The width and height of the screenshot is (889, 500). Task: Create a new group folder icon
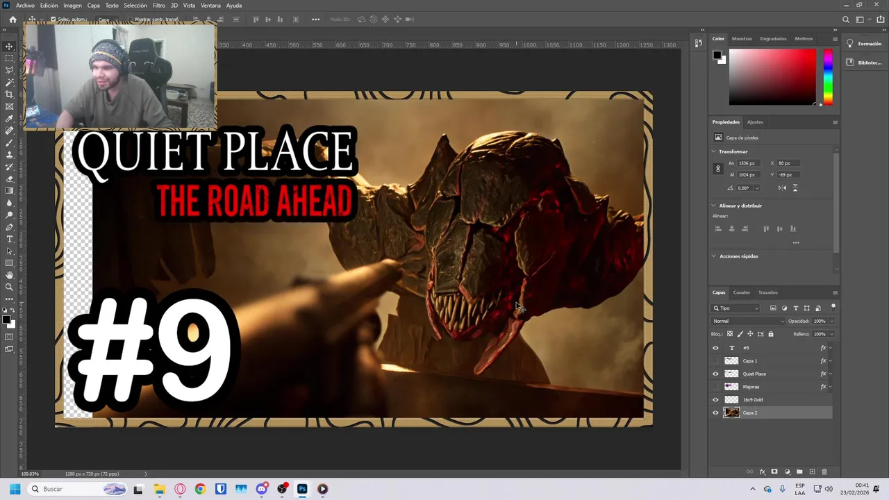[x=799, y=472]
